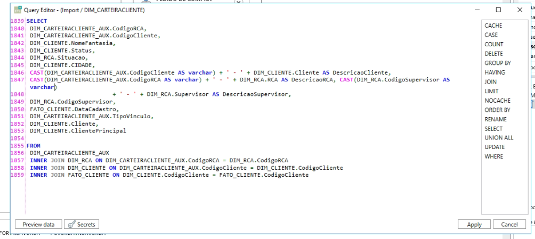Insert the RENAME keyword from list

click(496, 119)
